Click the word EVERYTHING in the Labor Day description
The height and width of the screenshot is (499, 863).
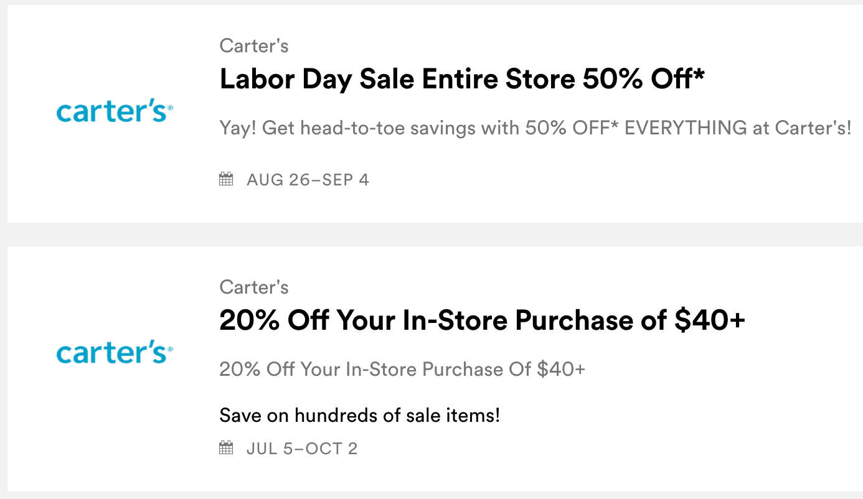[685, 128]
